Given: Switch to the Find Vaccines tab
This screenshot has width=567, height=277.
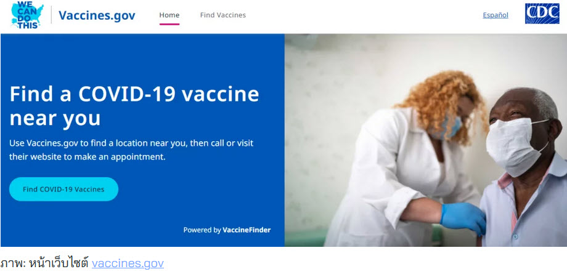Looking at the screenshot, I should [x=222, y=15].
